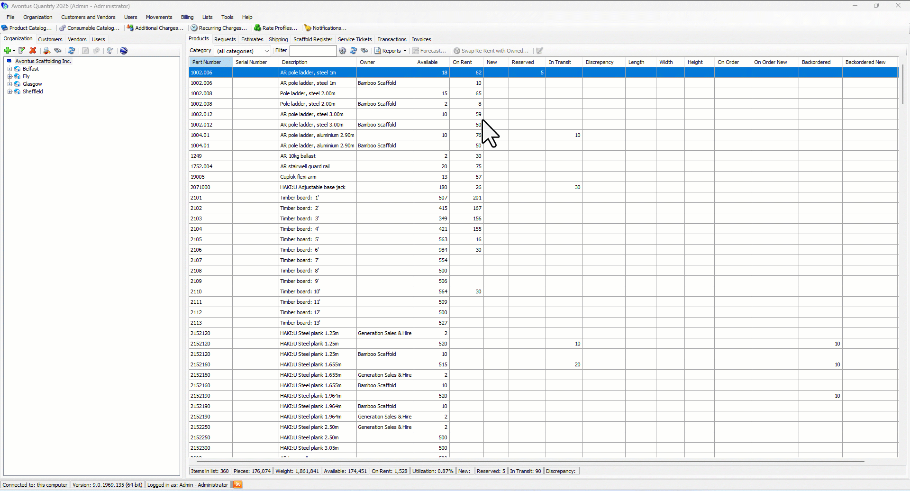Switch to the Scaffold Register tab
This screenshot has height=491, width=910.
[313, 39]
